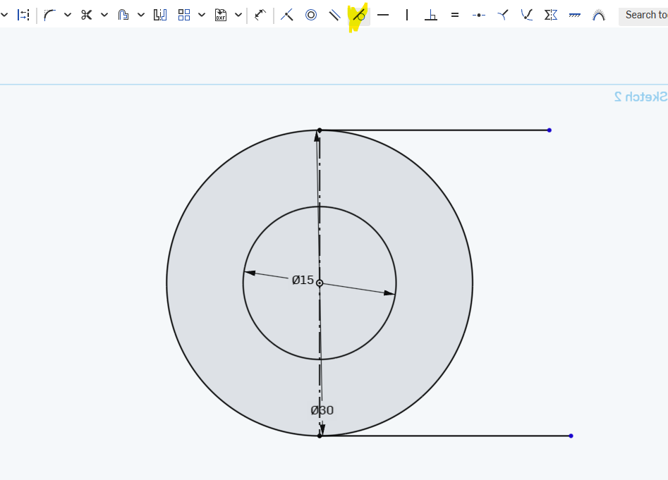Select the Ø15 diameter dimension
The image size is (668, 480).
point(303,280)
